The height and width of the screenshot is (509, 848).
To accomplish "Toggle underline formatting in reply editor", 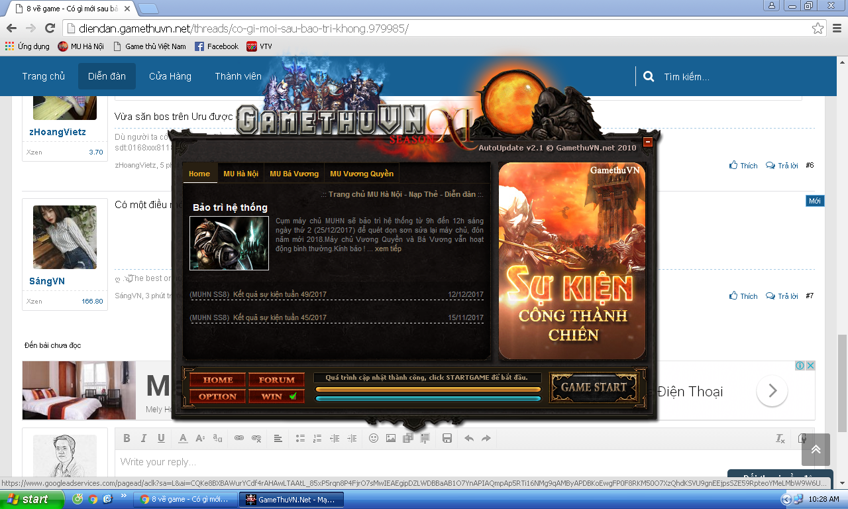I will click(161, 438).
